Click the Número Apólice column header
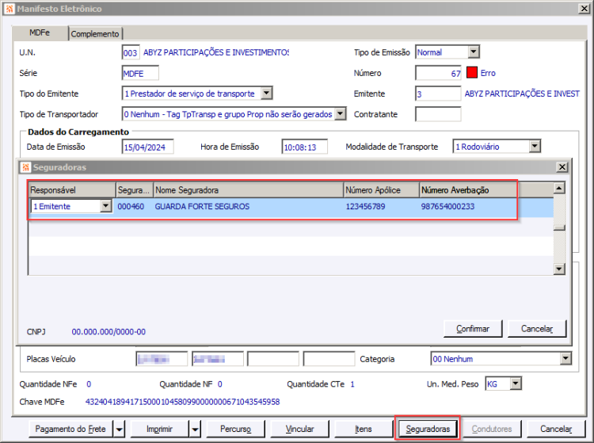This screenshot has width=594, height=443. tap(382, 190)
